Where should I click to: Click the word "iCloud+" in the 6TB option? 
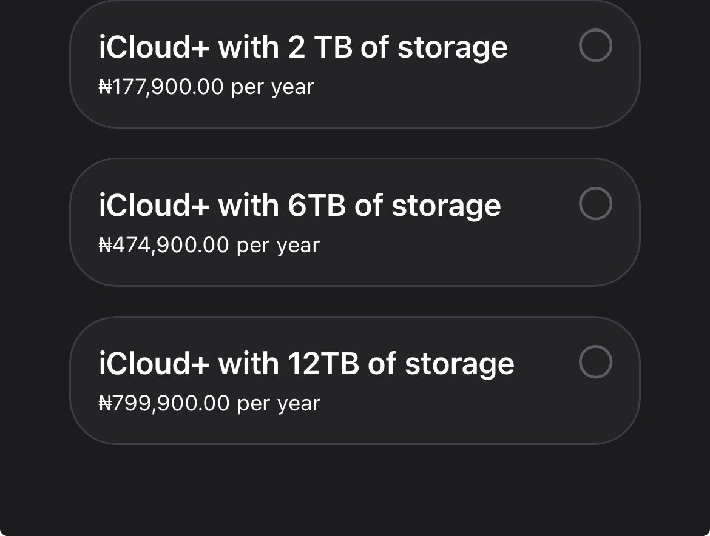[154, 206]
